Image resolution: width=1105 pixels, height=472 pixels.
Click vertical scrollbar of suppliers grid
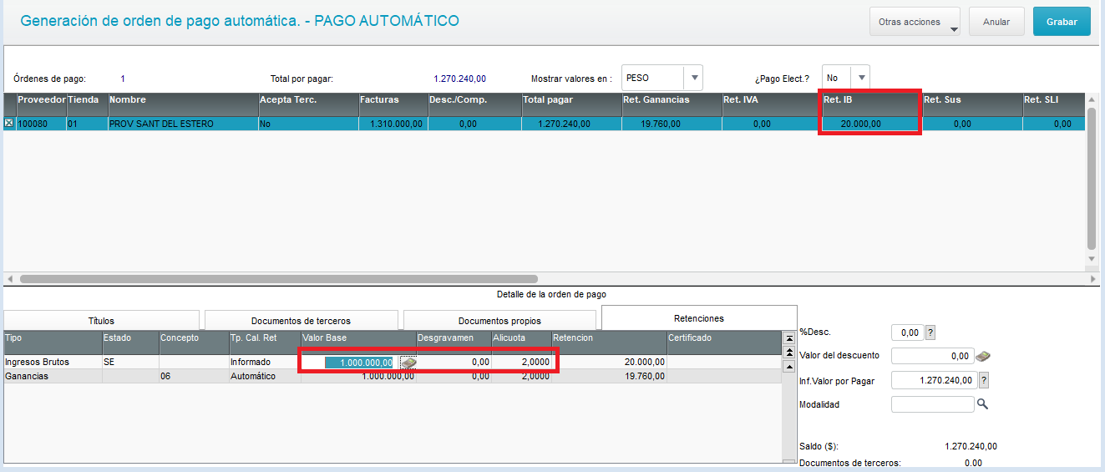(1091, 178)
